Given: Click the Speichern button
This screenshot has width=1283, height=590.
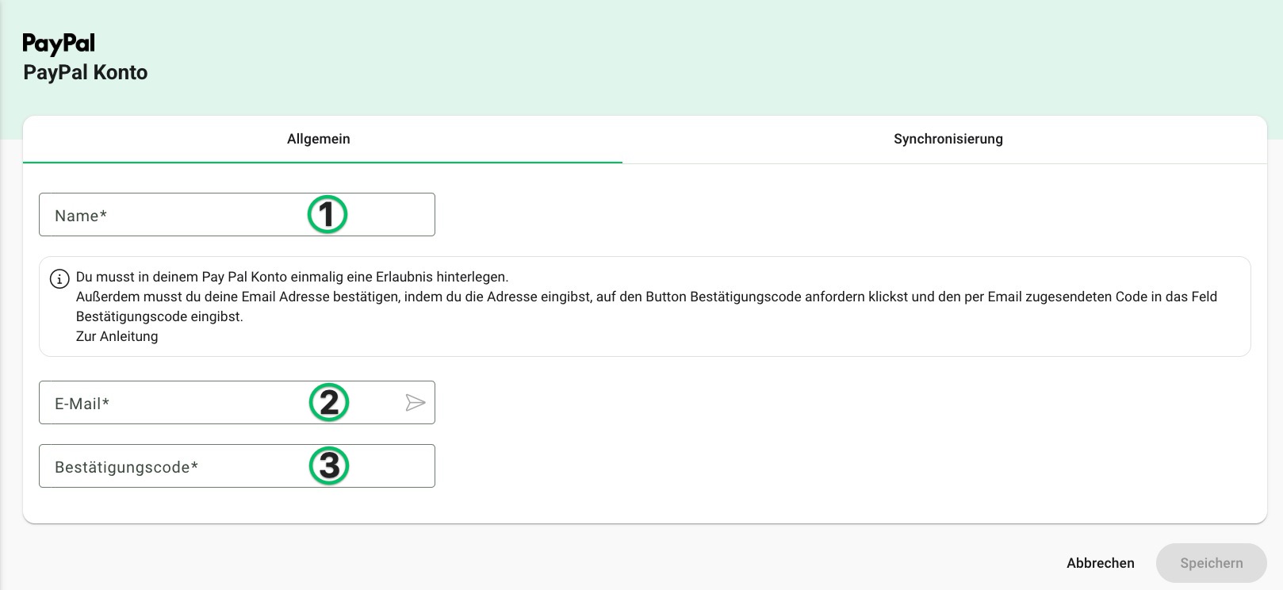Looking at the screenshot, I should [x=1211, y=563].
